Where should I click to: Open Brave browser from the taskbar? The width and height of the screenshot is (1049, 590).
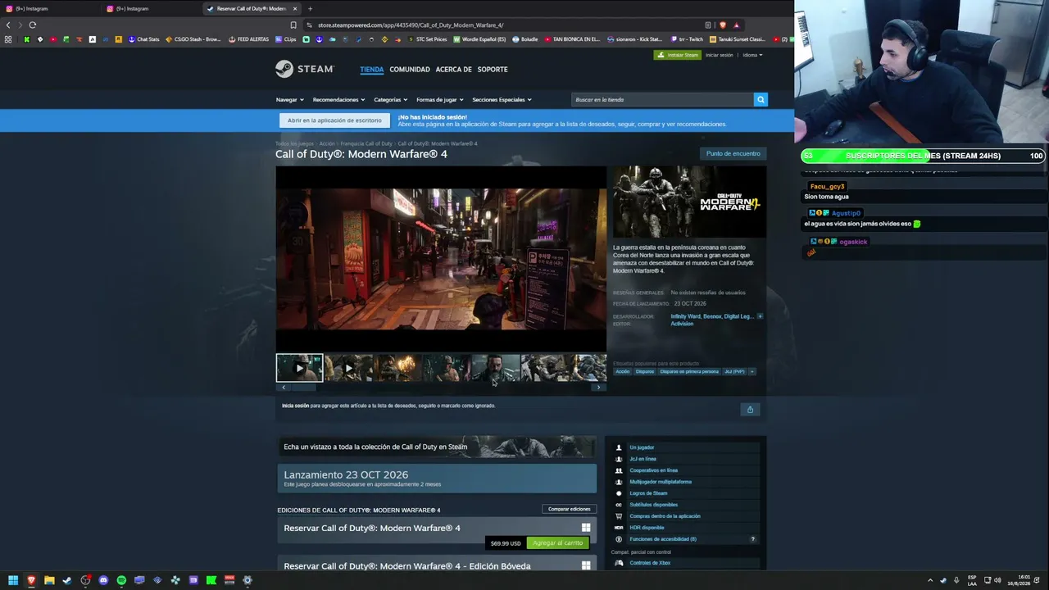(x=31, y=580)
